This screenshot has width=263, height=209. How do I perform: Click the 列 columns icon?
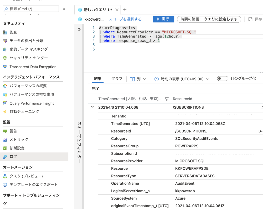click(132, 79)
